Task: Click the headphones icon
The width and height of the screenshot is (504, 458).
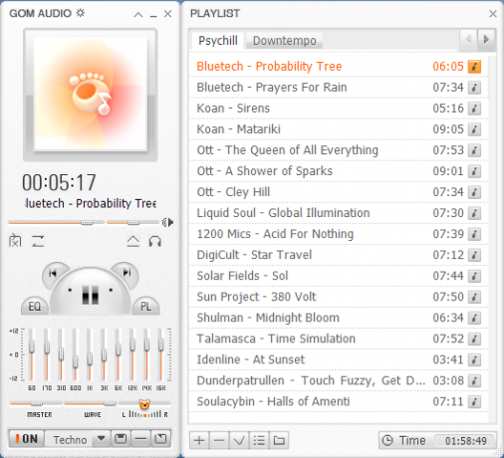Action: [x=155, y=241]
